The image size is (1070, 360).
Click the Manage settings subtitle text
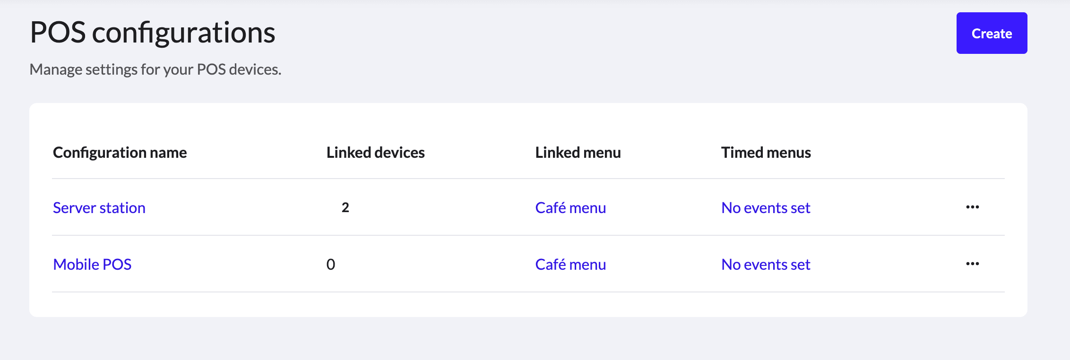coord(155,69)
